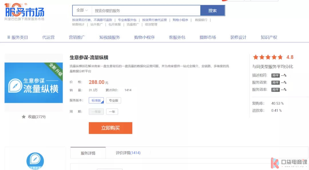
Task: Click the 持平 badge beside 服务效率
Action: coord(275,90)
